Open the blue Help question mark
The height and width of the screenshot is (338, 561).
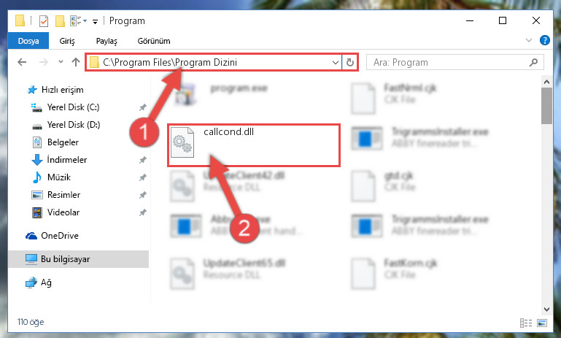544,40
